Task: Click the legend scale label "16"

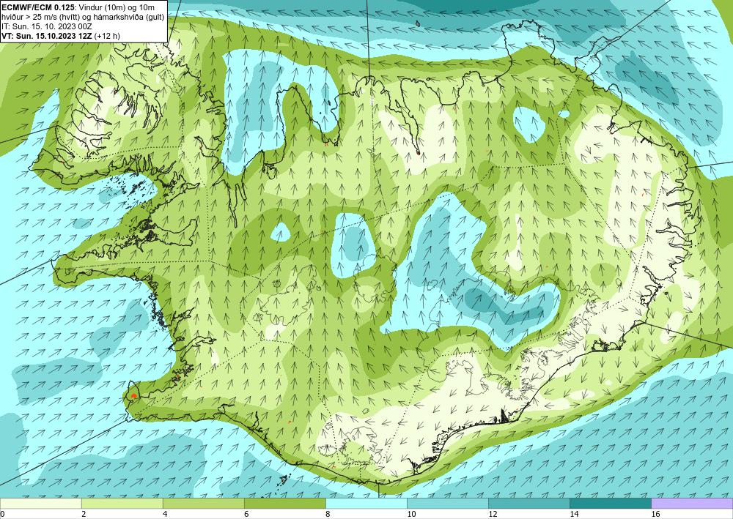Action: (656, 515)
